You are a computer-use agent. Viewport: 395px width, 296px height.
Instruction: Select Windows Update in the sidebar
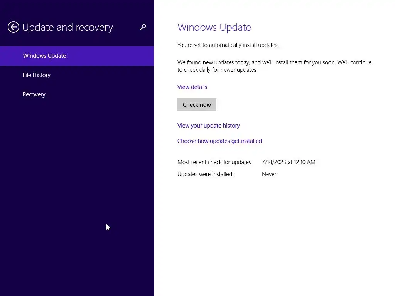77,56
